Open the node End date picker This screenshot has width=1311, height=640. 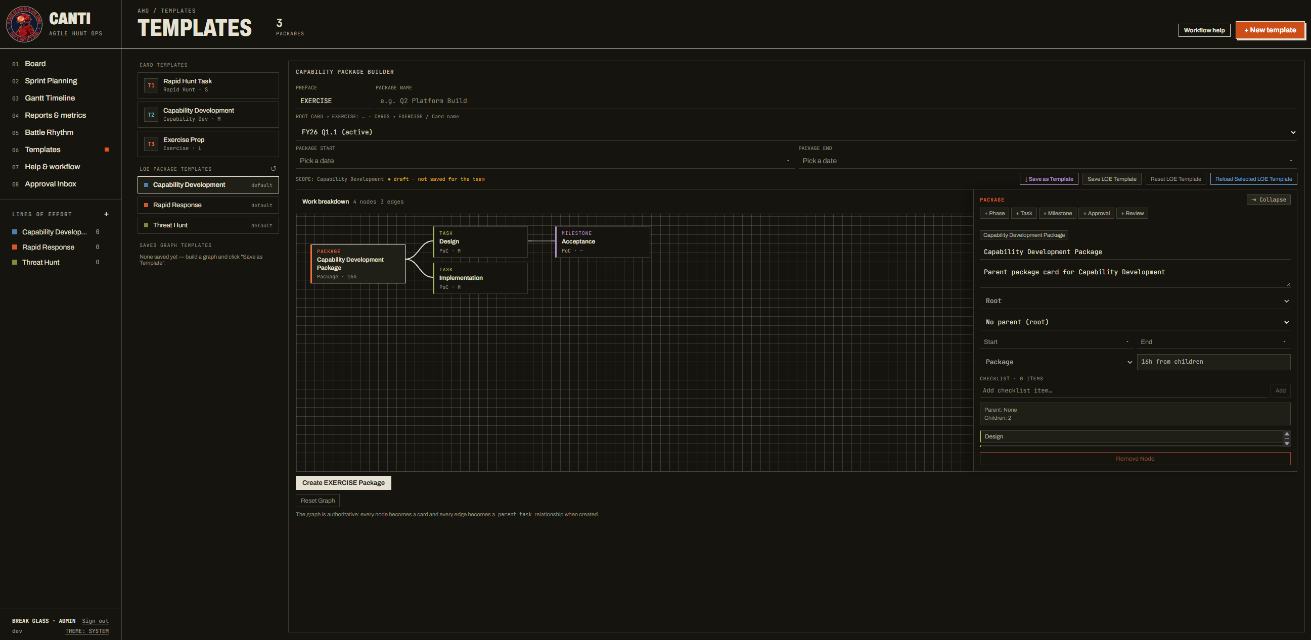coord(1213,341)
